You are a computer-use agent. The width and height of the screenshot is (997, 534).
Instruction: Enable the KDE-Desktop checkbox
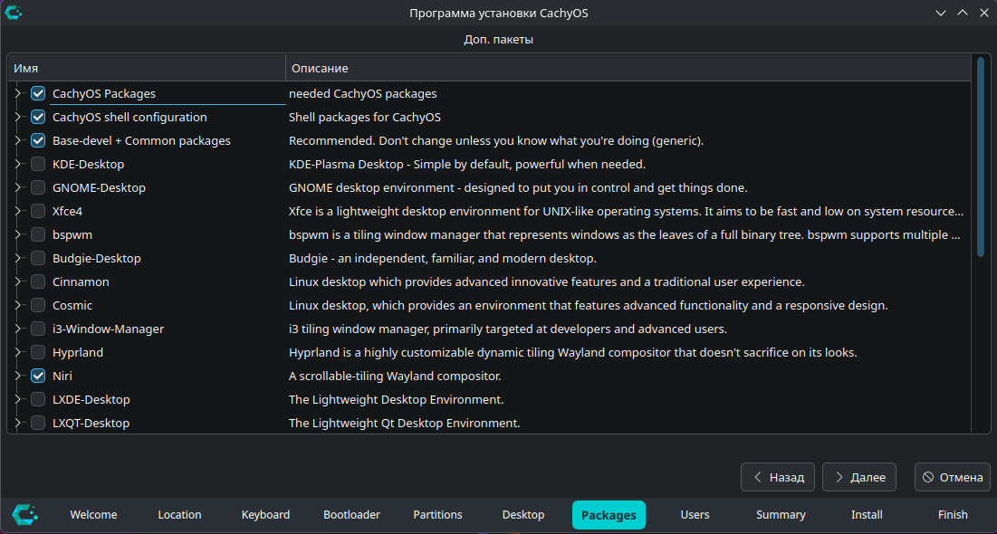click(38, 164)
